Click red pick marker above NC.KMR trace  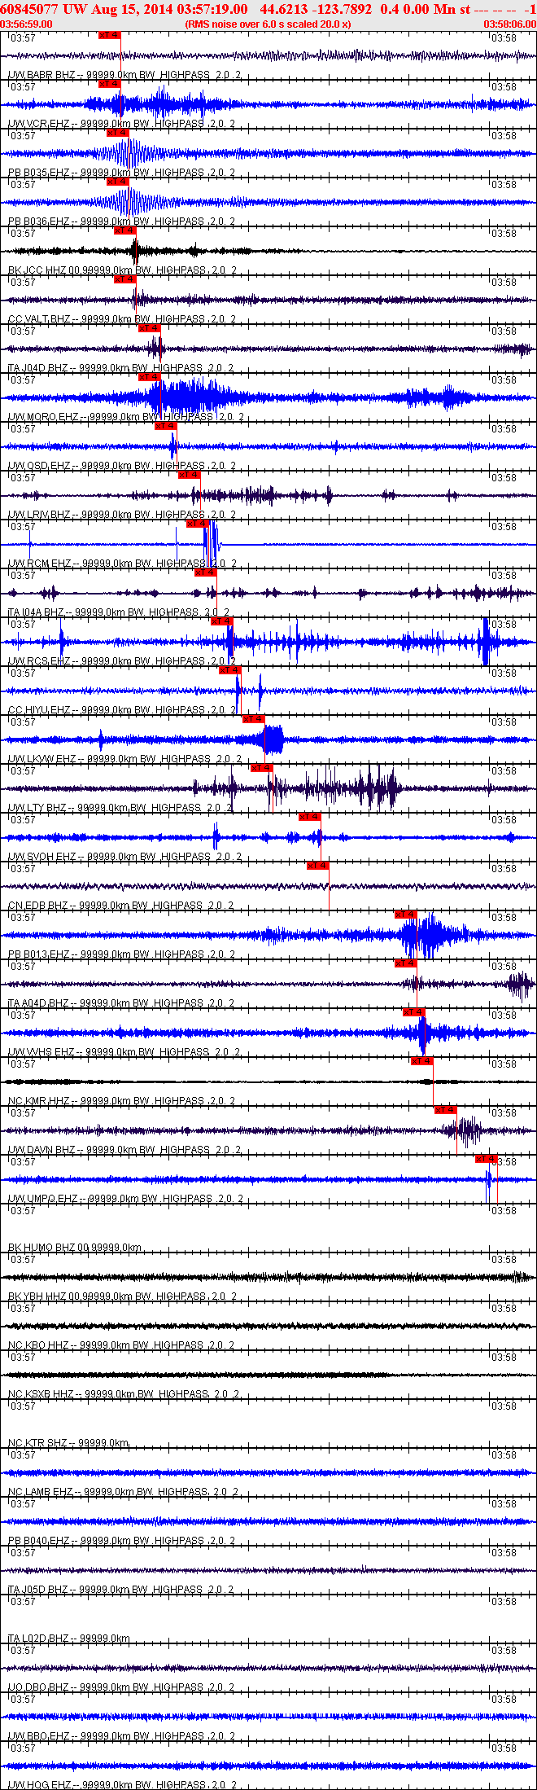[422, 1061]
